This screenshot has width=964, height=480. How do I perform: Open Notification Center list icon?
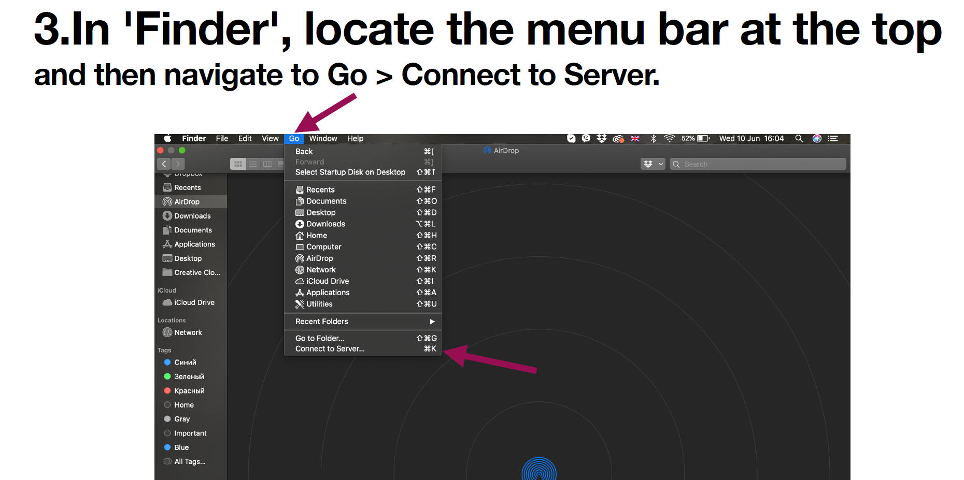pos(833,138)
